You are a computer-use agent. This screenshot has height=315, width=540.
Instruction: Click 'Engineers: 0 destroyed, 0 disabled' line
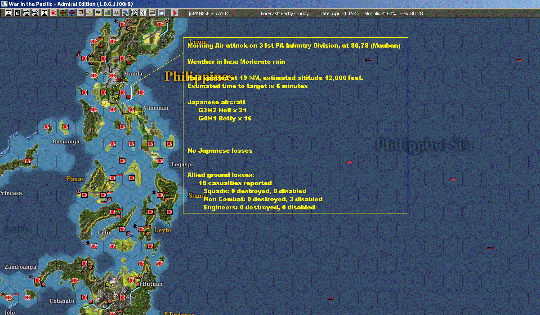click(x=259, y=207)
